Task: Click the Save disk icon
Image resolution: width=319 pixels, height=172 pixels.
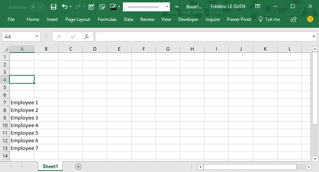Action: pos(54,7)
